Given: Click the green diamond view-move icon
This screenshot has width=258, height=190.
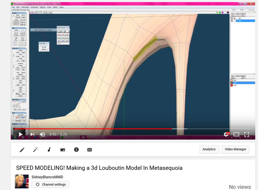Looking at the screenshot, I should (220, 13).
